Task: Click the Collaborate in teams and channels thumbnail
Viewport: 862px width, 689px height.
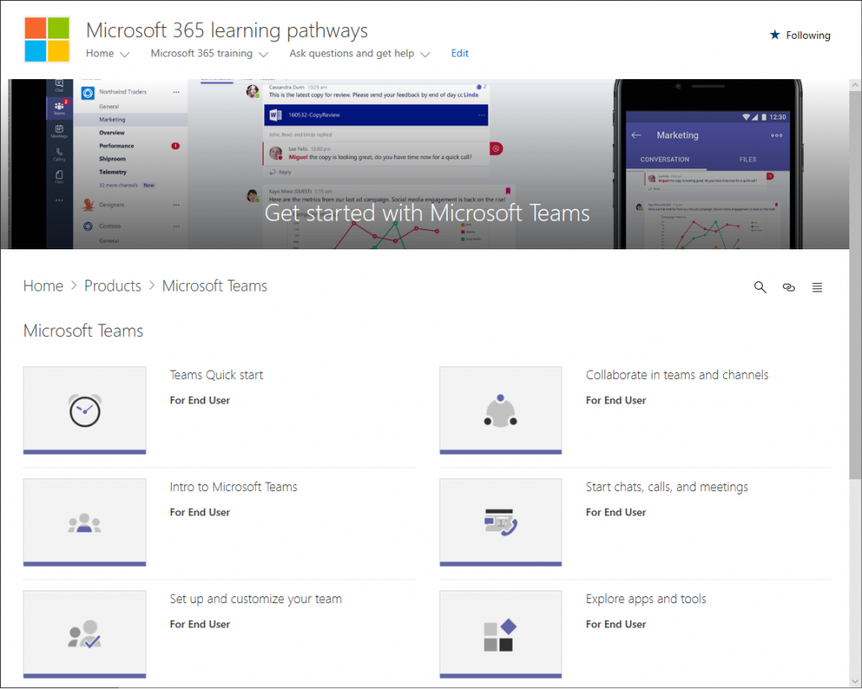Action: point(500,410)
